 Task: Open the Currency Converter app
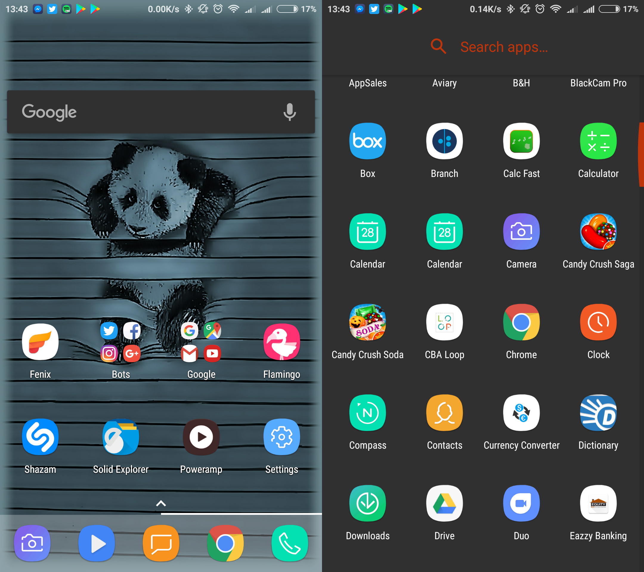(x=521, y=413)
